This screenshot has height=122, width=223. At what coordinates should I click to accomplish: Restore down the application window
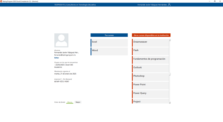(215, 1)
